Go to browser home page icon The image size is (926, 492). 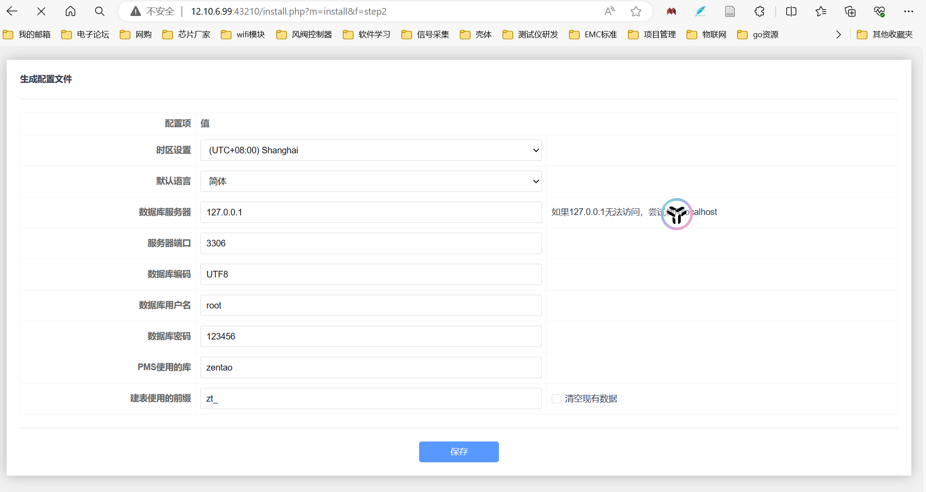tap(71, 12)
